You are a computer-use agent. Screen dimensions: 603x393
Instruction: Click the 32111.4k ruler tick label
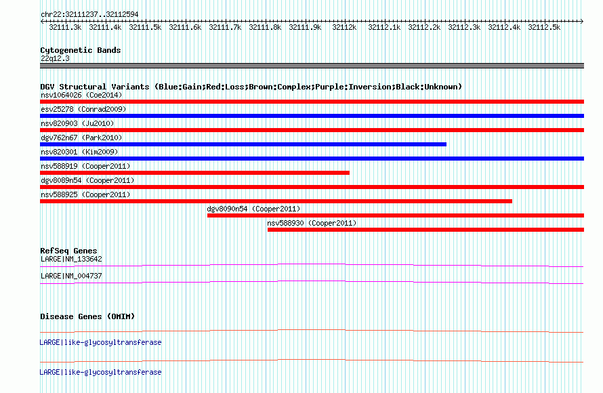pos(106,27)
